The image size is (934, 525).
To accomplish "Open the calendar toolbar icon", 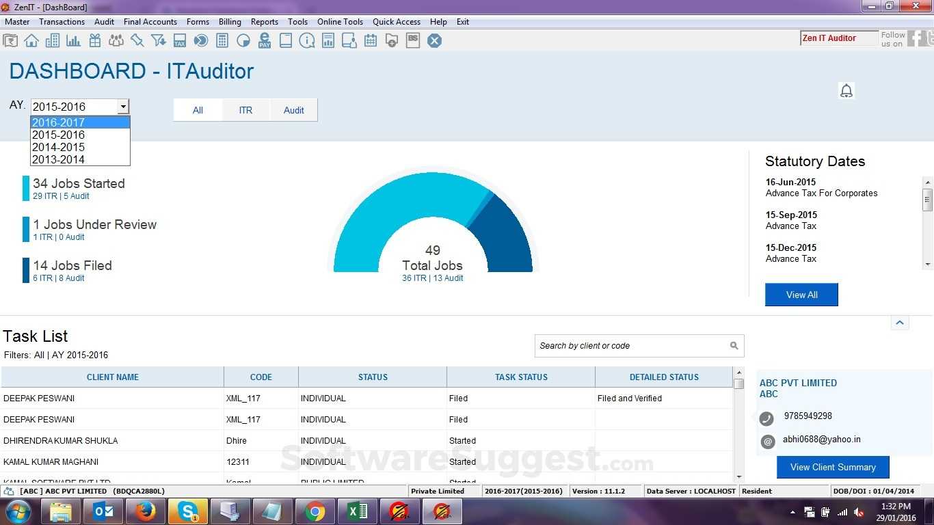I will [x=371, y=41].
